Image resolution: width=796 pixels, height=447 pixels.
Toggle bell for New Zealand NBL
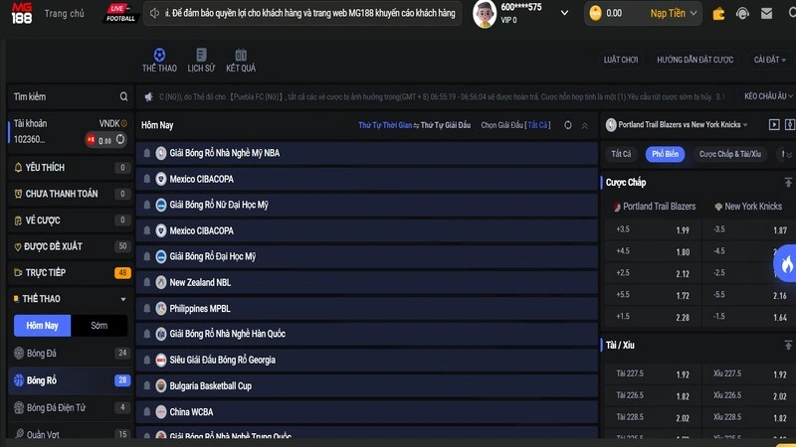click(x=146, y=282)
